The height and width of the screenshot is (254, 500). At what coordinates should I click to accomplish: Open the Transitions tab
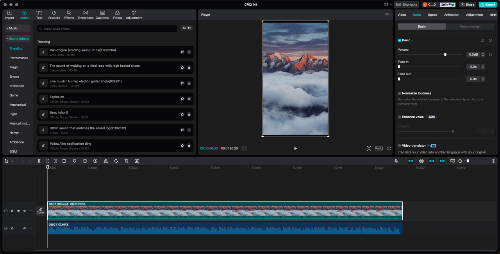coord(86,15)
